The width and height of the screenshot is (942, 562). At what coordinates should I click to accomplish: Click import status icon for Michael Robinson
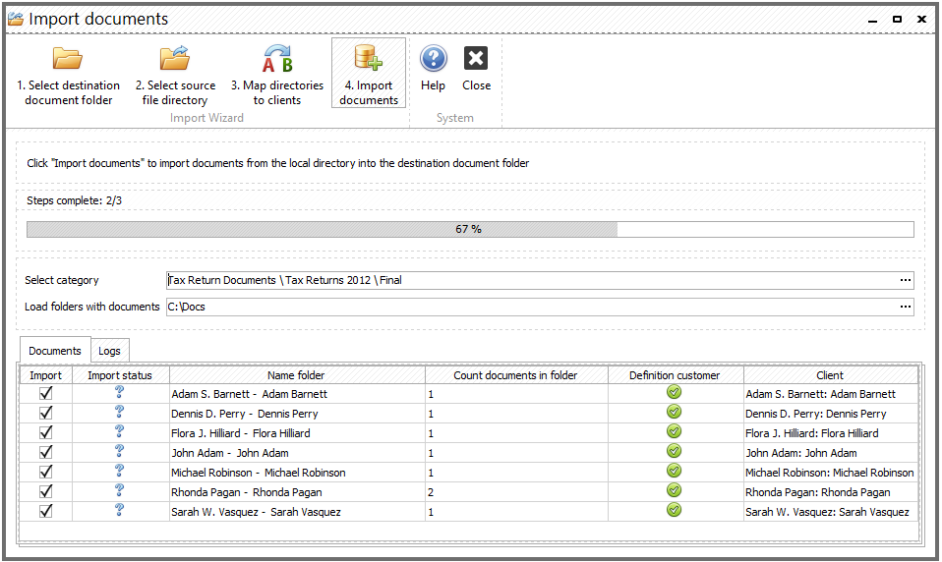(x=120, y=471)
